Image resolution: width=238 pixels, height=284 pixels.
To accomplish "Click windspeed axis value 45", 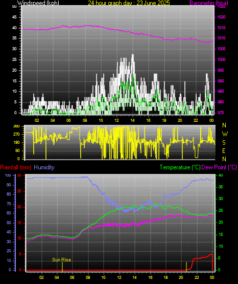I will point(14,17).
